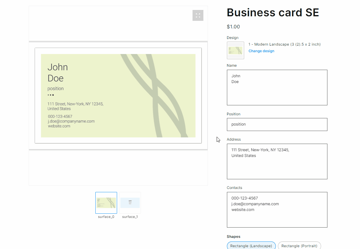Click the 'Business card SE' product title

[273, 13]
